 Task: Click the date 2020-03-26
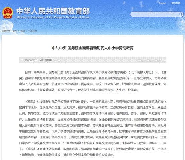click(x=30, y=60)
